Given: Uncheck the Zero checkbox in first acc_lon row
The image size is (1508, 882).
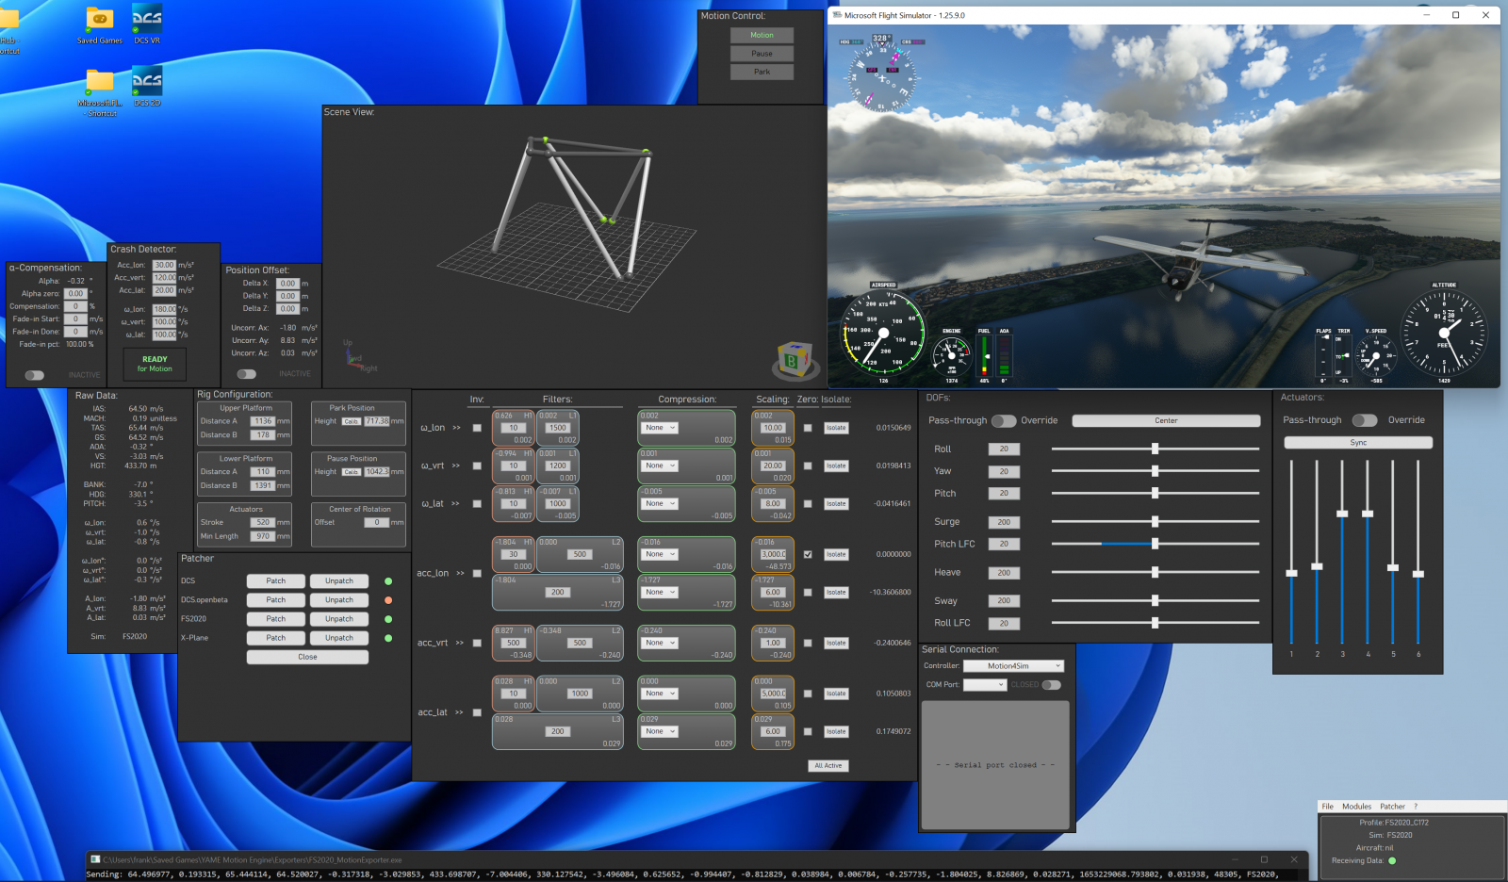Looking at the screenshot, I should [x=808, y=554].
